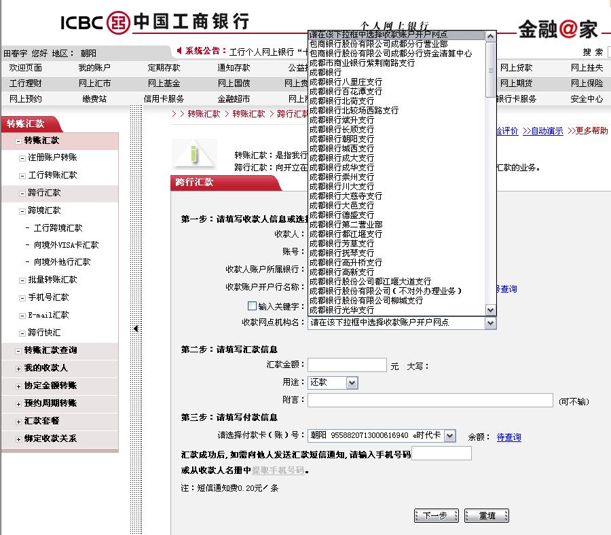Select 跨境汇款 in the sidebar

(x=44, y=210)
